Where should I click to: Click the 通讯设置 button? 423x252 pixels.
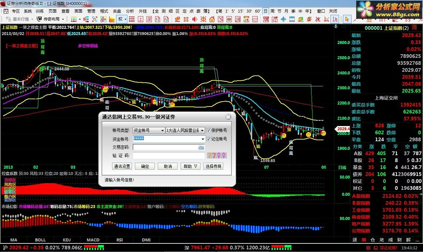pos(122,166)
